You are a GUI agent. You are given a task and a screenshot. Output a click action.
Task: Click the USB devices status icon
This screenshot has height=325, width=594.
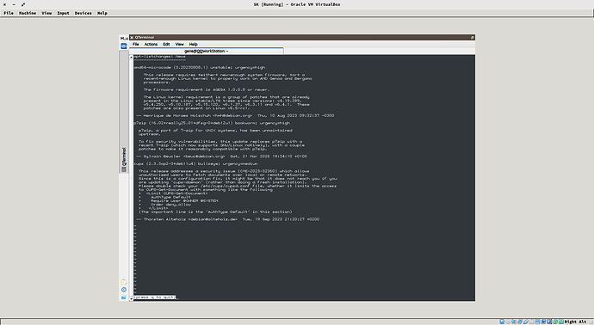(x=526, y=322)
